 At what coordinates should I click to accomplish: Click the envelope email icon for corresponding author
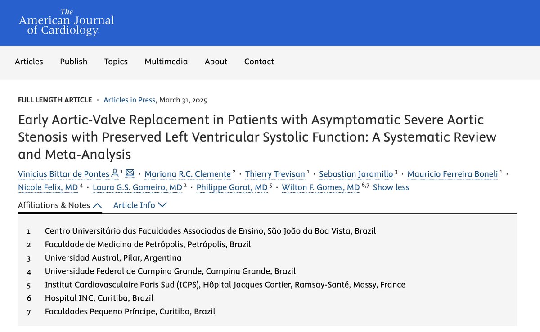[130, 173]
